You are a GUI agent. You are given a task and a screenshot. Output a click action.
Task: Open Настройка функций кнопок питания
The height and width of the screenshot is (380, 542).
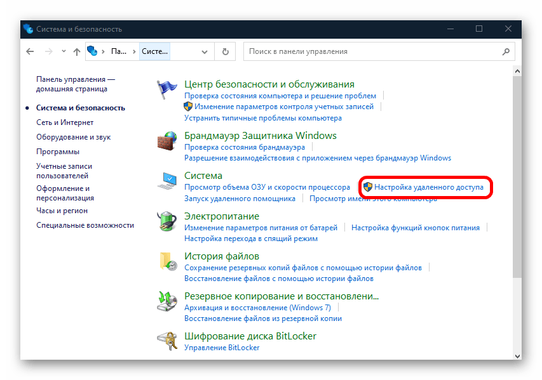pyautogui.click(x=416, y=228)
